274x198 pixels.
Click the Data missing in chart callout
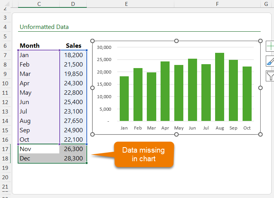144,155
